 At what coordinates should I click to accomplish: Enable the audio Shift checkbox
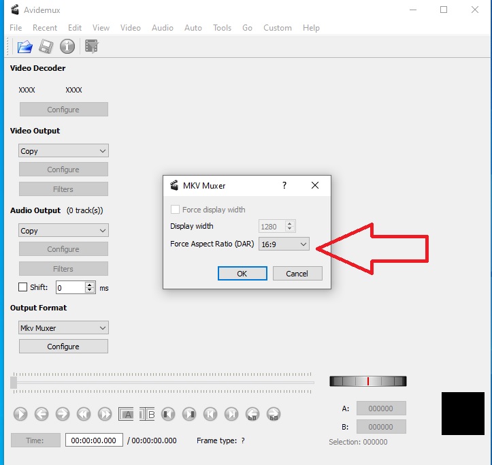point(22,287)
